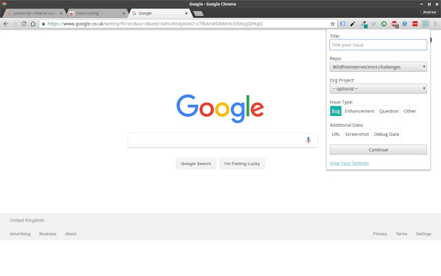Open the Privacy footer link
This screenshot has height=276, width=441.
pos(380,234)
